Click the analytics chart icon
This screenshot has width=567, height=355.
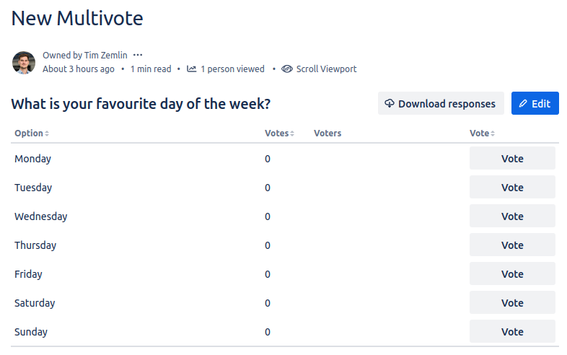(x=192, y=69)
